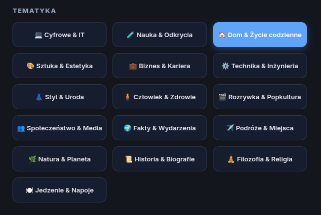Pick Człowiek & Zdrowie category
The height and width of the screenshot is (215, 321).
(x=159, y=97)
